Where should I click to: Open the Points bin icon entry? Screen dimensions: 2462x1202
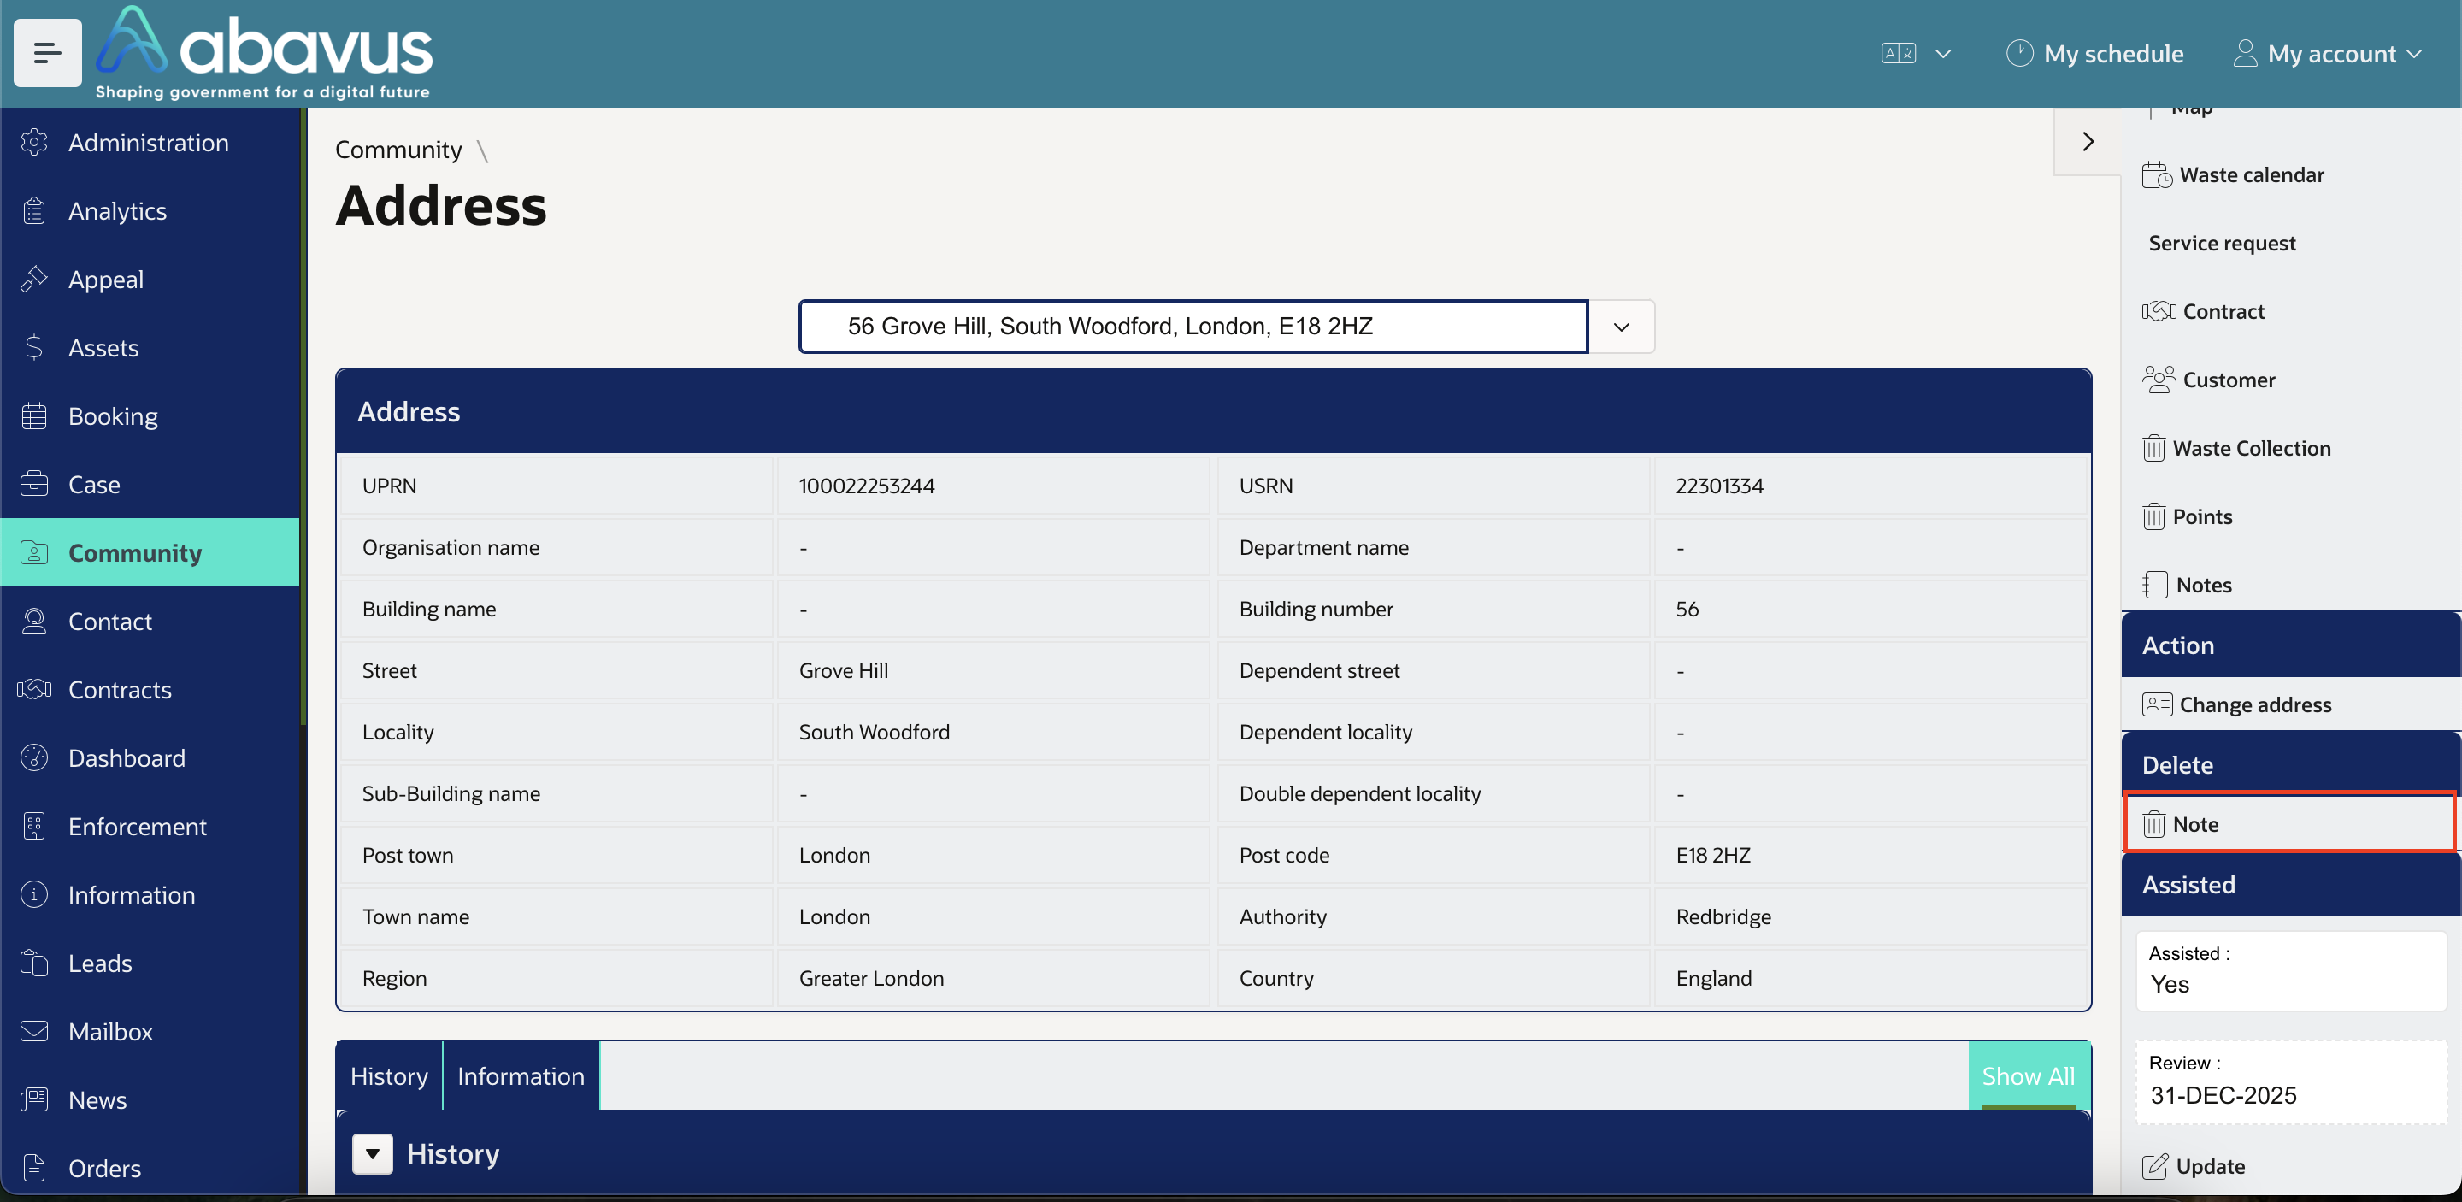coord(2153,517)
